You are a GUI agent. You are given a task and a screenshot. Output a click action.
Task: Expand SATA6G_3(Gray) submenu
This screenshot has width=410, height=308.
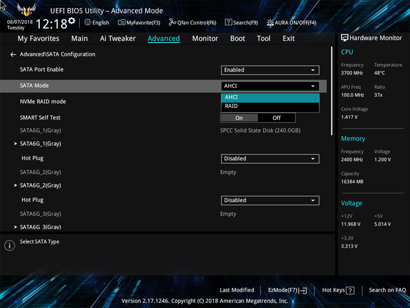click(40, 227)
